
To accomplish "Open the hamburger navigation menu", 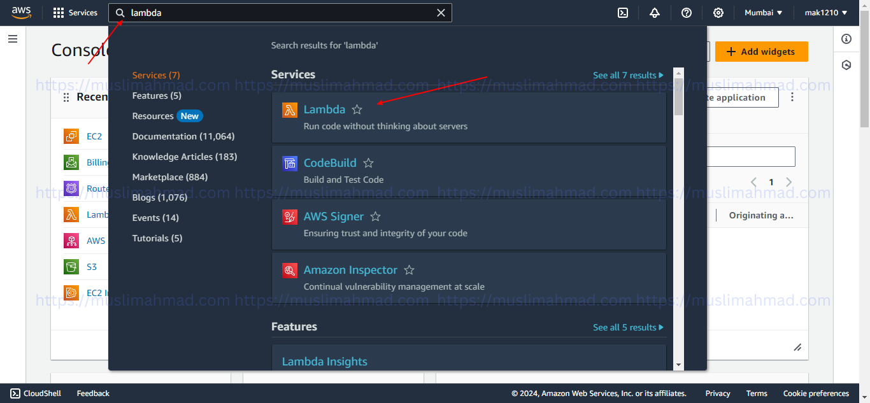I will 12,39.
